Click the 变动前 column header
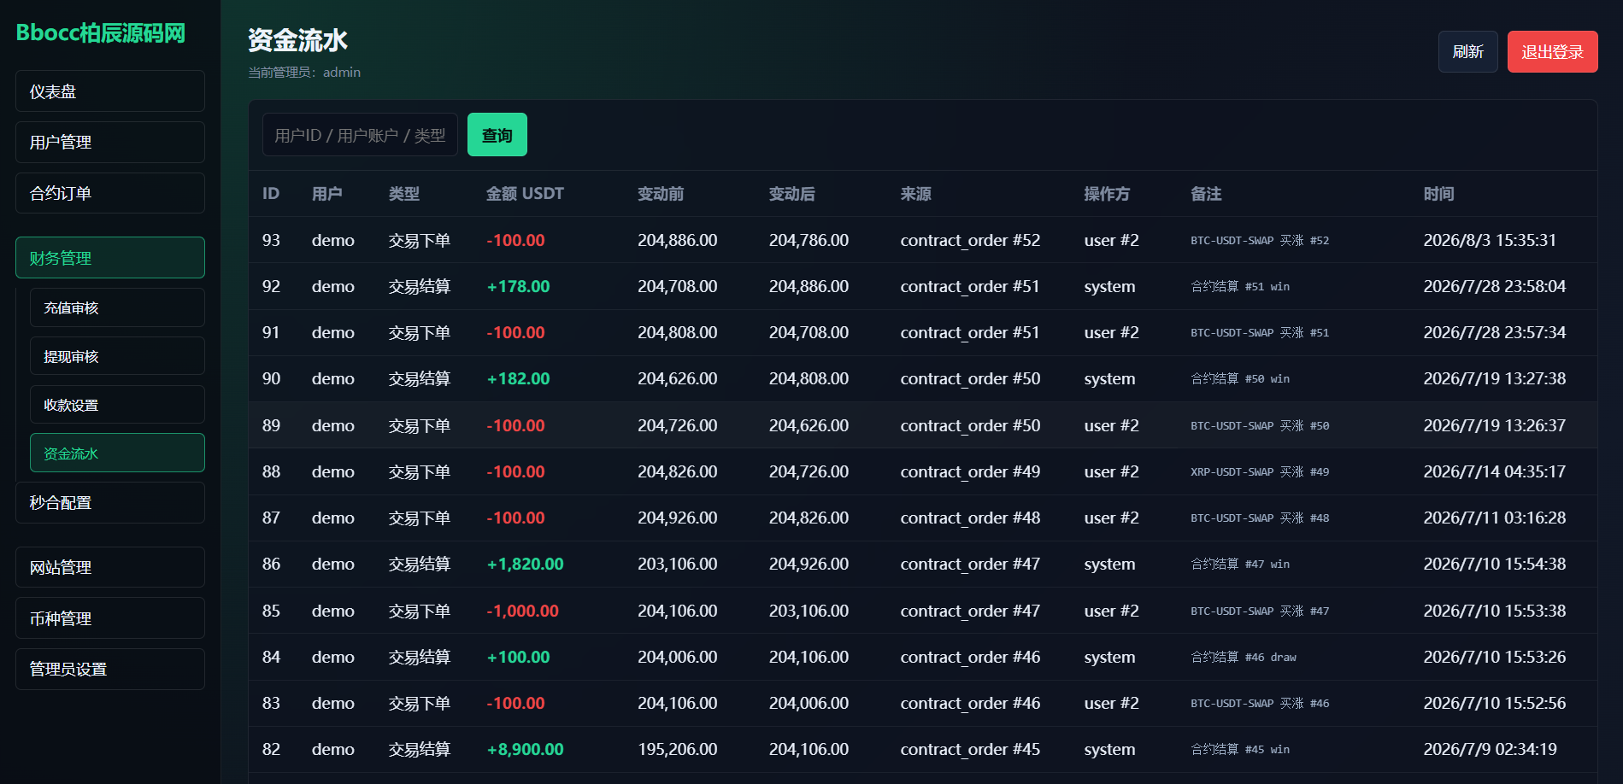The height and width of the screenshot is (784, 1623). (661, 194)
